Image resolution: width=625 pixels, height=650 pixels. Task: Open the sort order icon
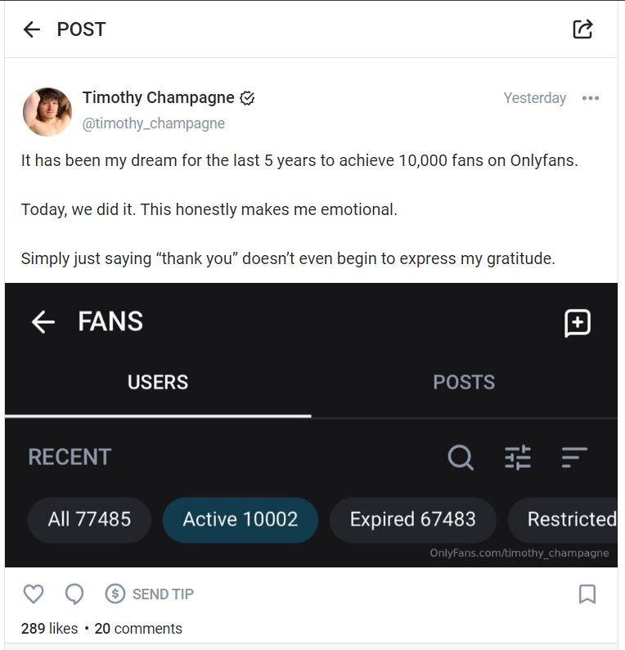pos(574,457)
